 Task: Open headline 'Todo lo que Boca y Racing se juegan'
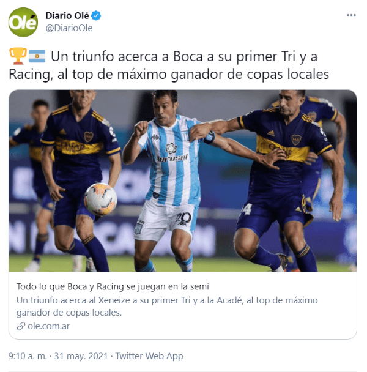click(x=113, y=286)
